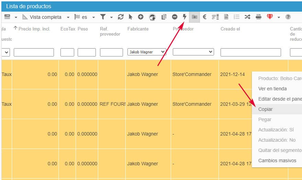
Task: Click the Creado el column header
Action: 230,29
